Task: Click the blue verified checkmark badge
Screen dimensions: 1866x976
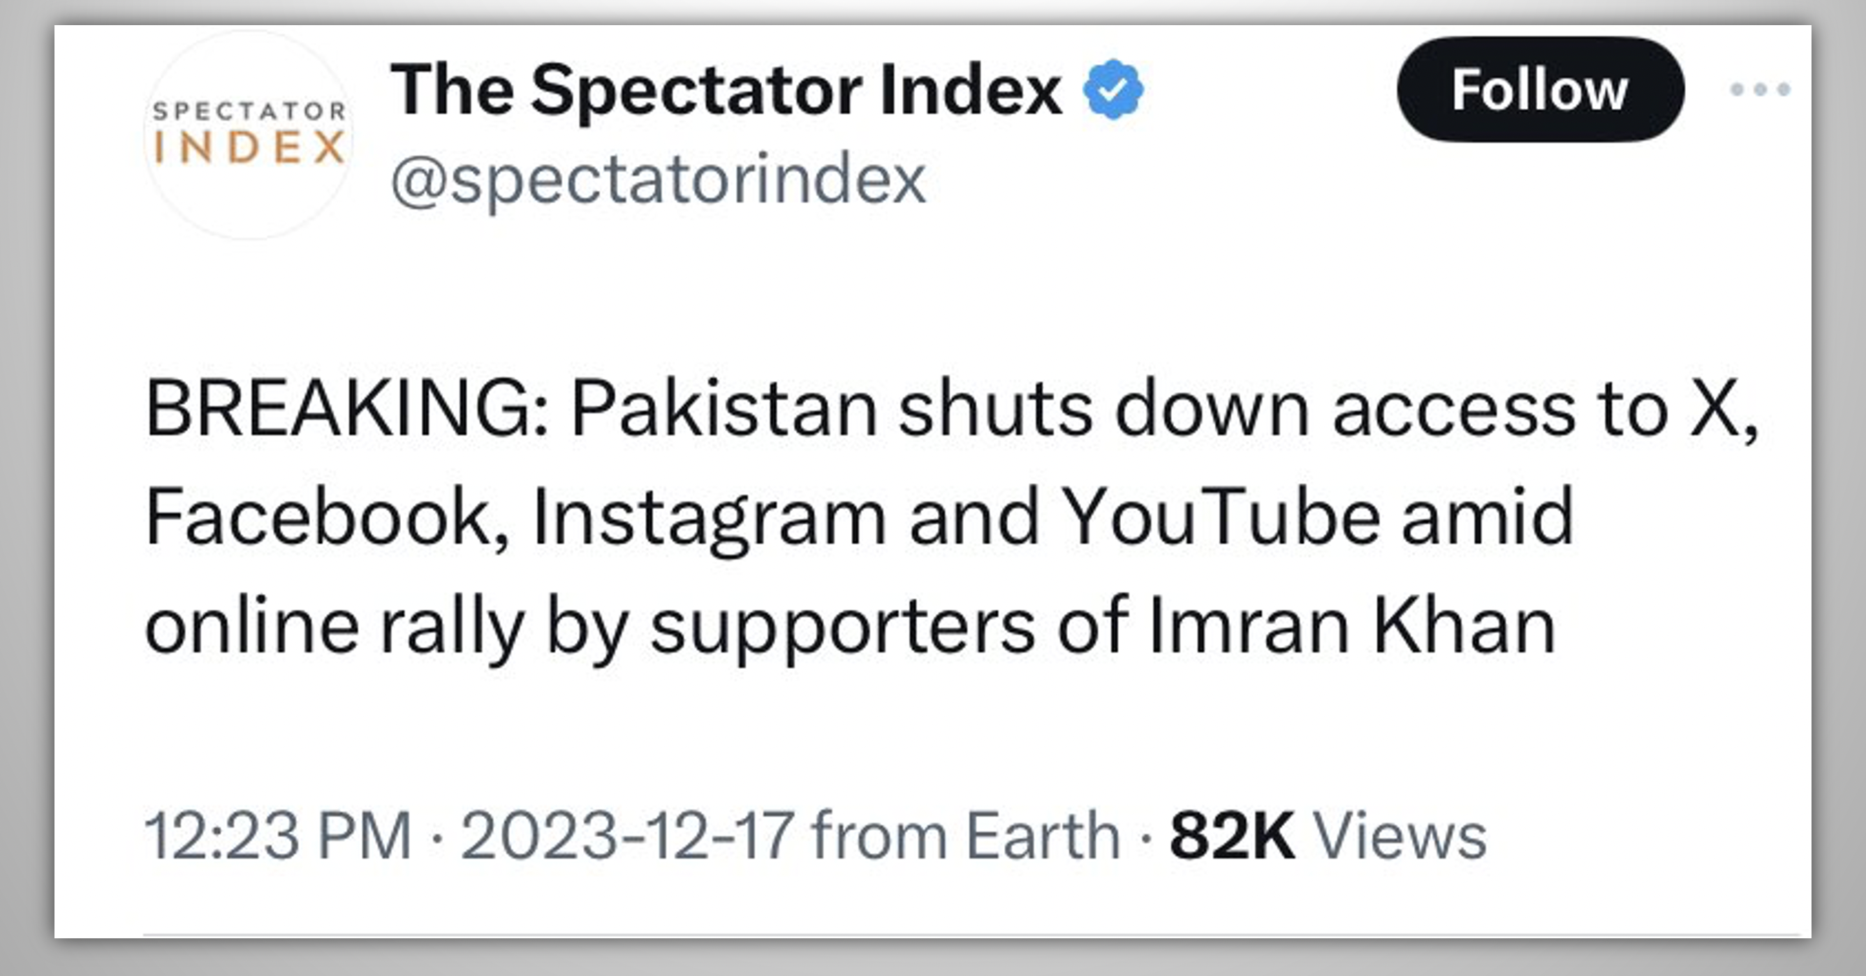Action: tap(1113, 89)
